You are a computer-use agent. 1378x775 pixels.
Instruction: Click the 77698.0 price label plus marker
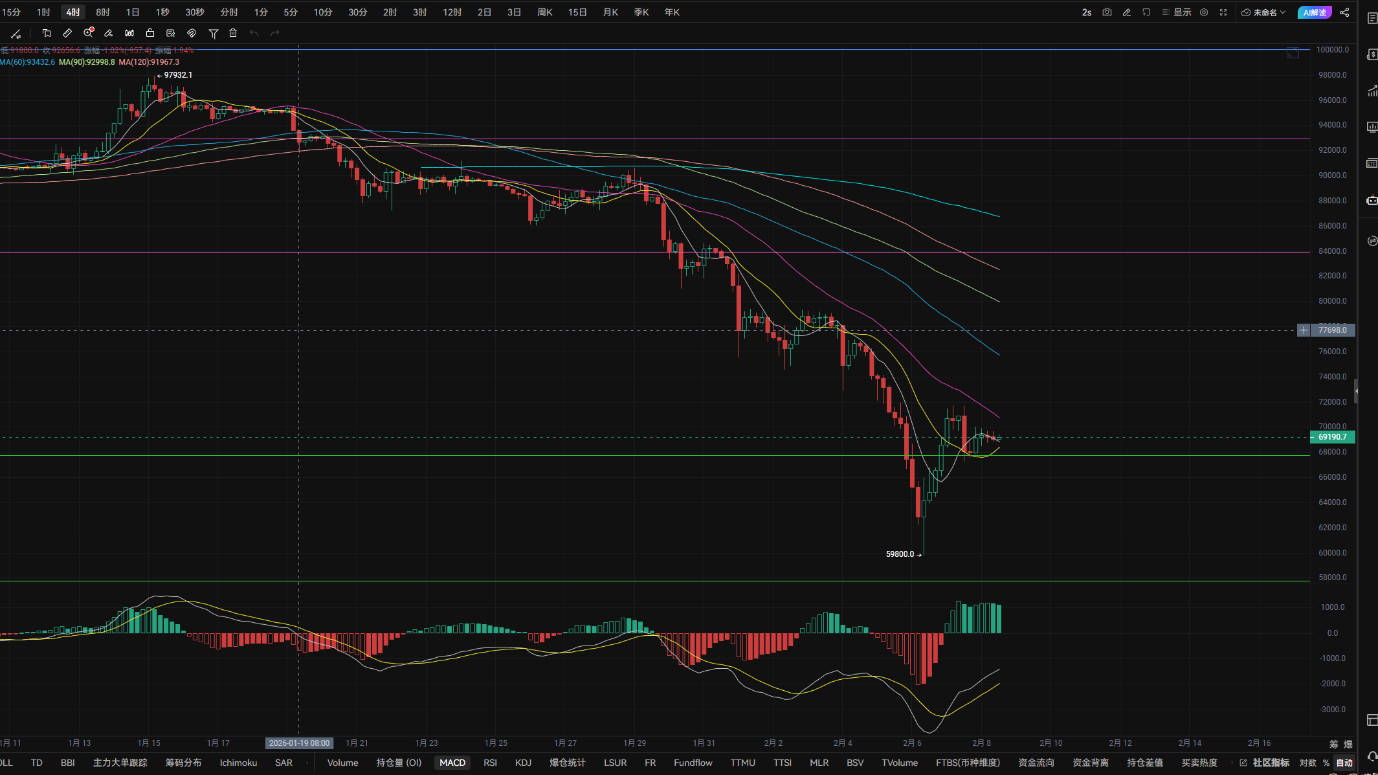click(1304, 330)
